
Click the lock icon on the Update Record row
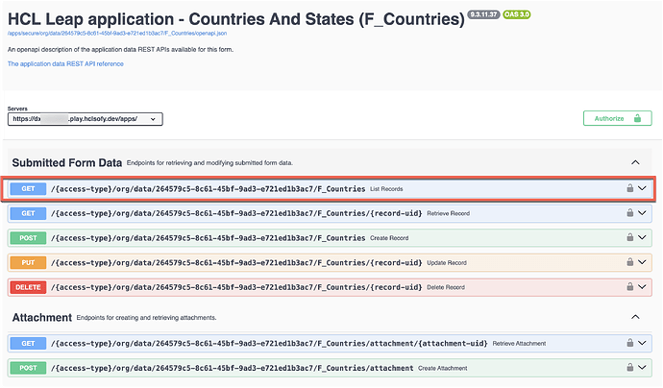coord(629,262)
